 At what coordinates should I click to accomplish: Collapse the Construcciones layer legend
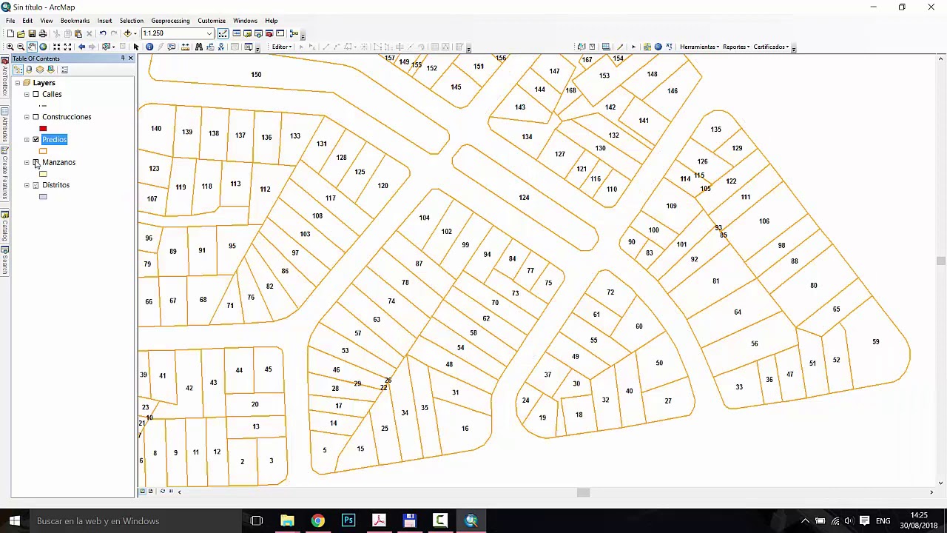[27, 117]
